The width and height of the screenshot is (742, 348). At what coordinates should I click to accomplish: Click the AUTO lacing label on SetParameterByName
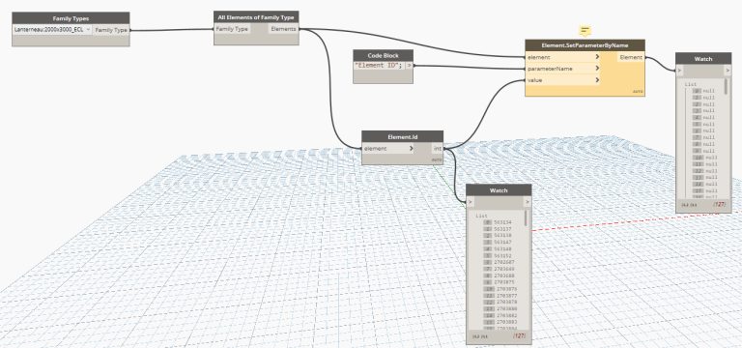point(638,92)
